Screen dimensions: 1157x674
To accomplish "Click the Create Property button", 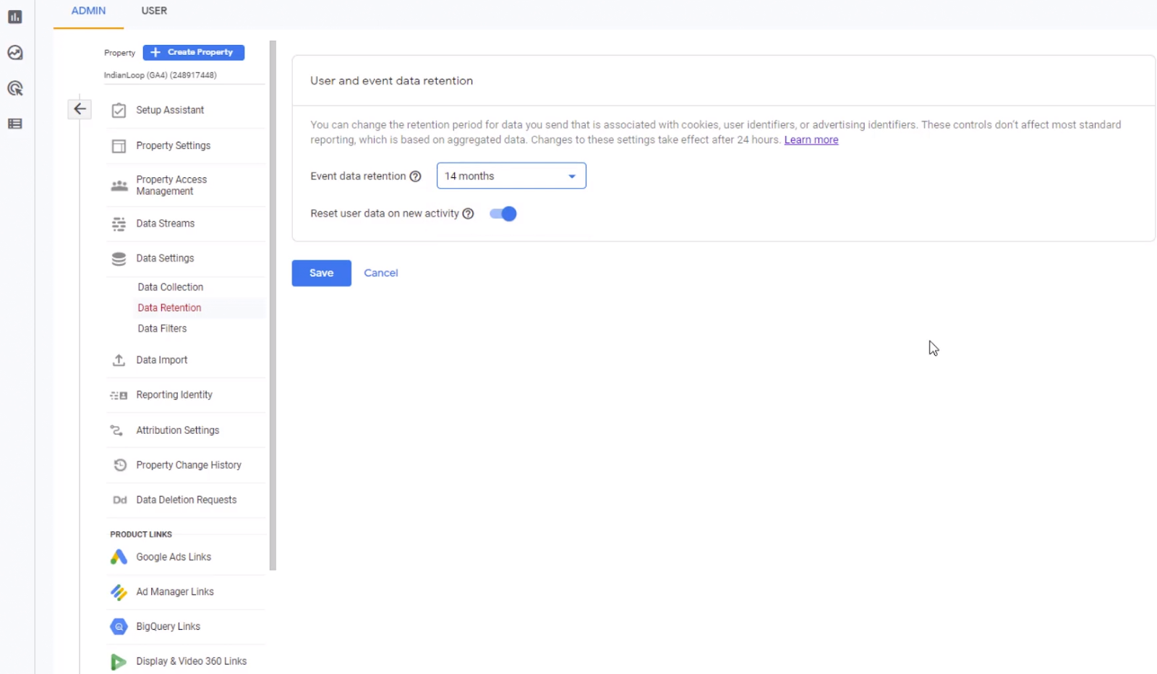I will [x=194, y=52].
